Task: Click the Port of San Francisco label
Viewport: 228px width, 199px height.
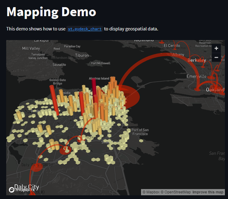Action: (140, 132)
